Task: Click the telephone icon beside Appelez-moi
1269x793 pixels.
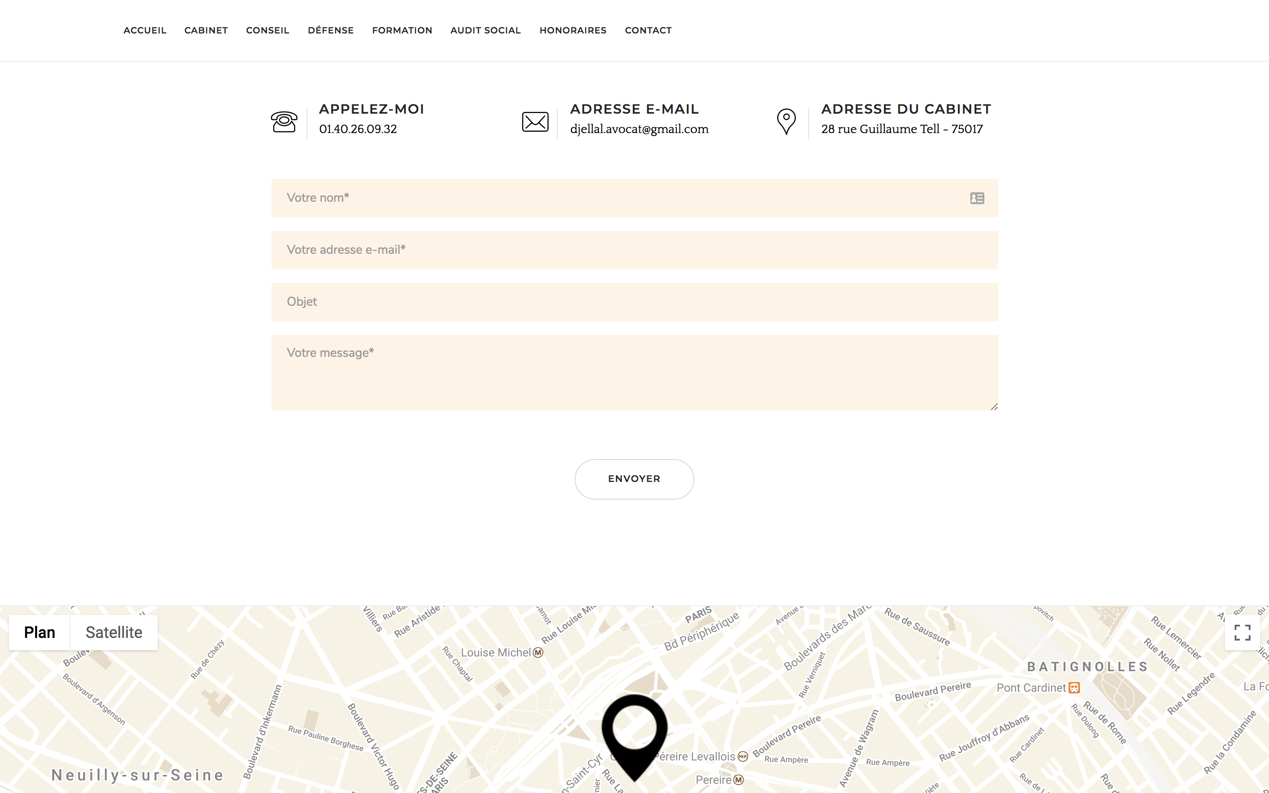Action: tap(284, 122)
